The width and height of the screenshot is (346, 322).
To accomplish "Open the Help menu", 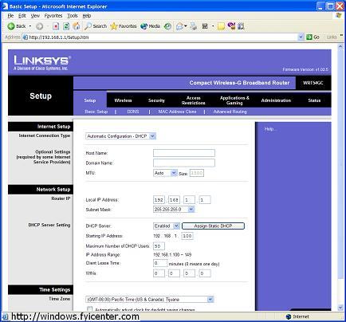I will tap(87, 16).
